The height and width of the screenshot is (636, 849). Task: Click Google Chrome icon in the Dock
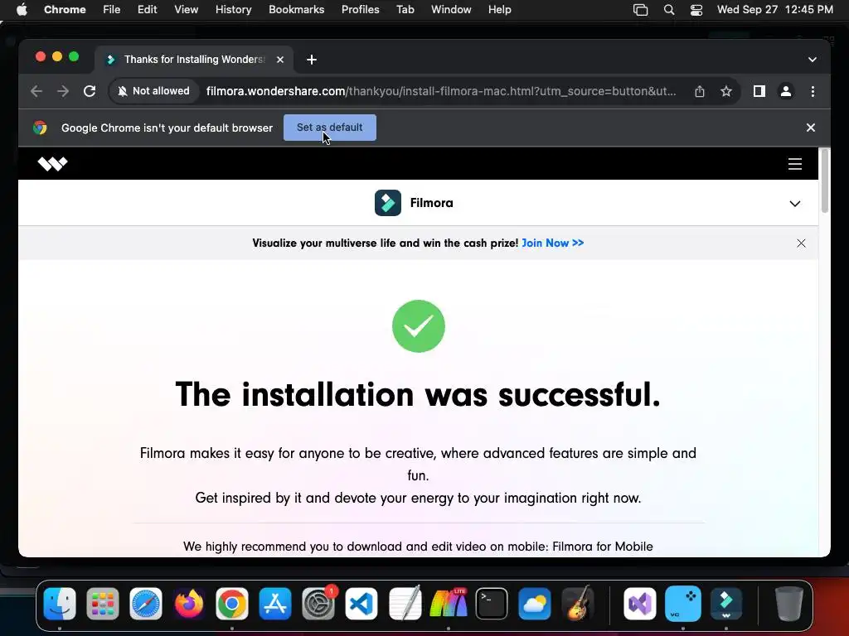(x=232, y=604)
